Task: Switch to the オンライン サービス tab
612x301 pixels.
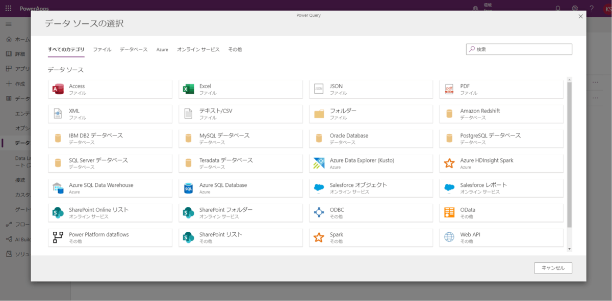Action: pyautogui.click(x=198, y=49)
